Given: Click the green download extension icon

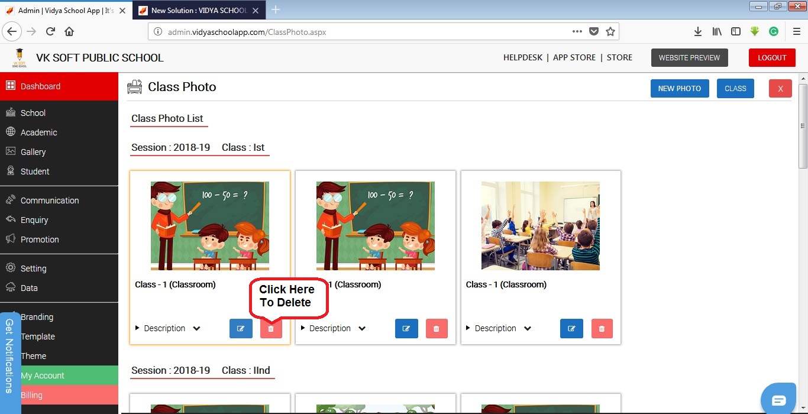Looking at the screenshot, I should pyautogui.click(x=755, y=31).
